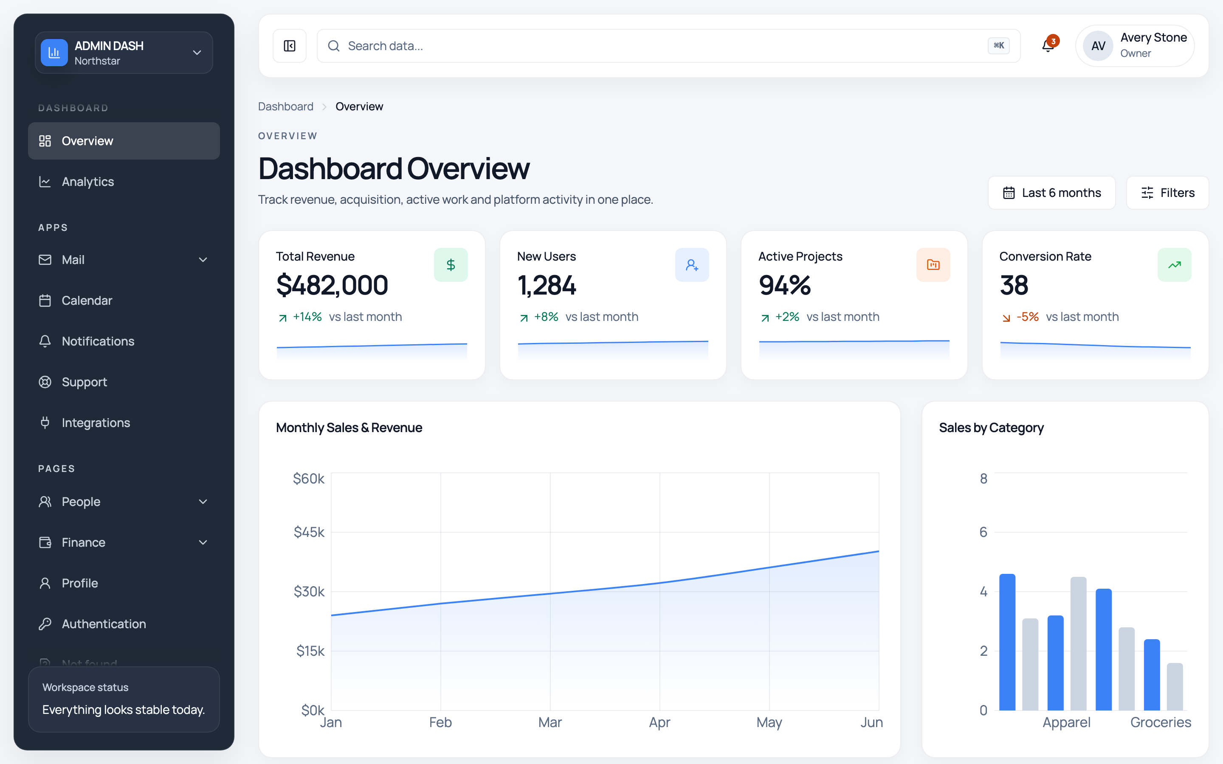
Task: Click the ⌘K shortcut badge
Action: point(999,46)
